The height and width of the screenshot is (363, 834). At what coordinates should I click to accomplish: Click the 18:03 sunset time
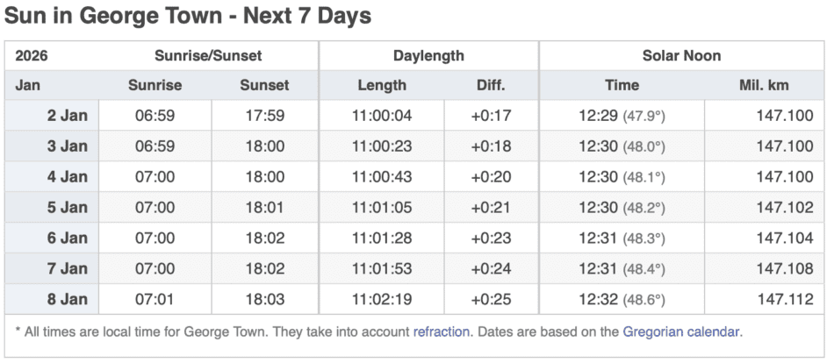(x=264, y=300)
